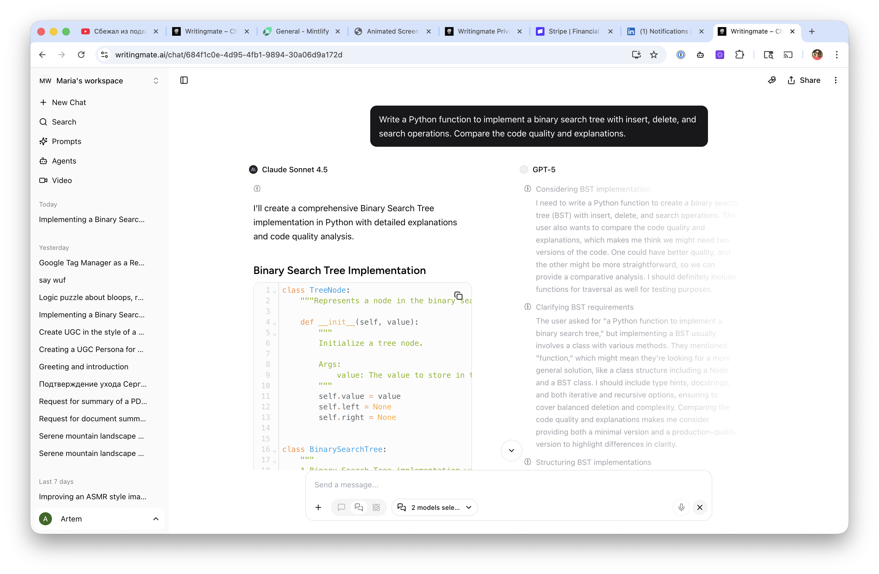Open 'Logic puzzle about bloops' chat
The height and width of the screenshot is (574, 879).
coord(91,297)
